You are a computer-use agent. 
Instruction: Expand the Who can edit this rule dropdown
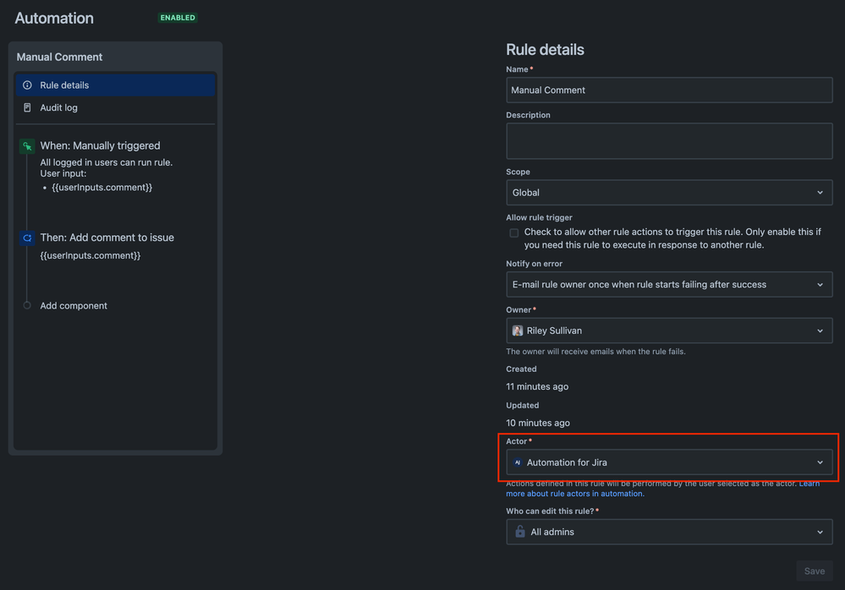669,532
